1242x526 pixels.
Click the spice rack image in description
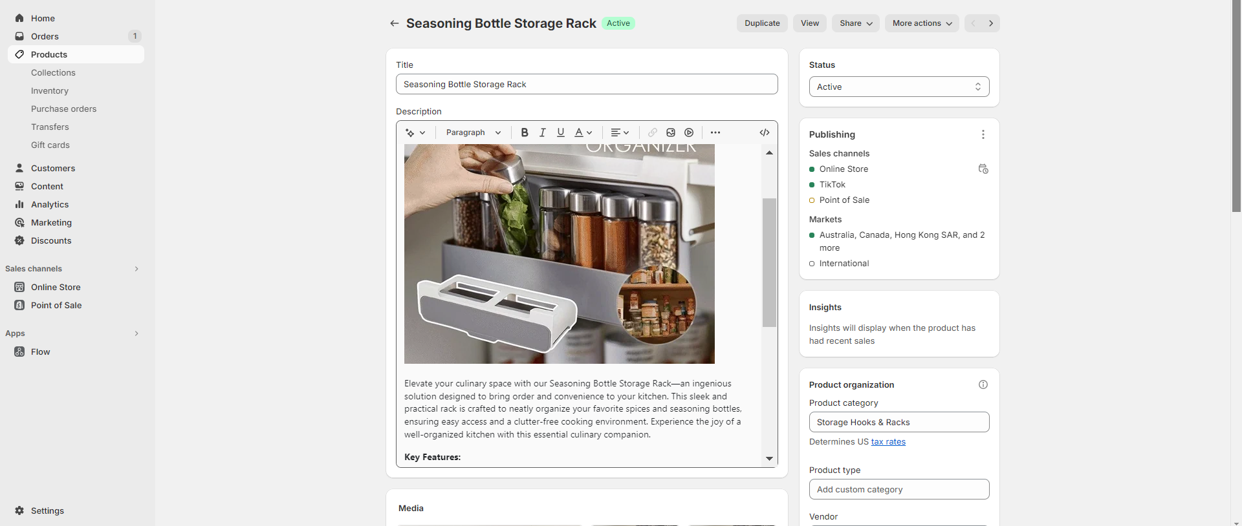pyautogui.click(x=560, y=254)
